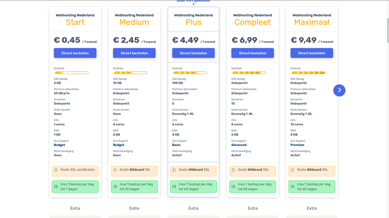Select Direct bestellen for Maximaal plan
Screen dimensions: 389x218
312,53
